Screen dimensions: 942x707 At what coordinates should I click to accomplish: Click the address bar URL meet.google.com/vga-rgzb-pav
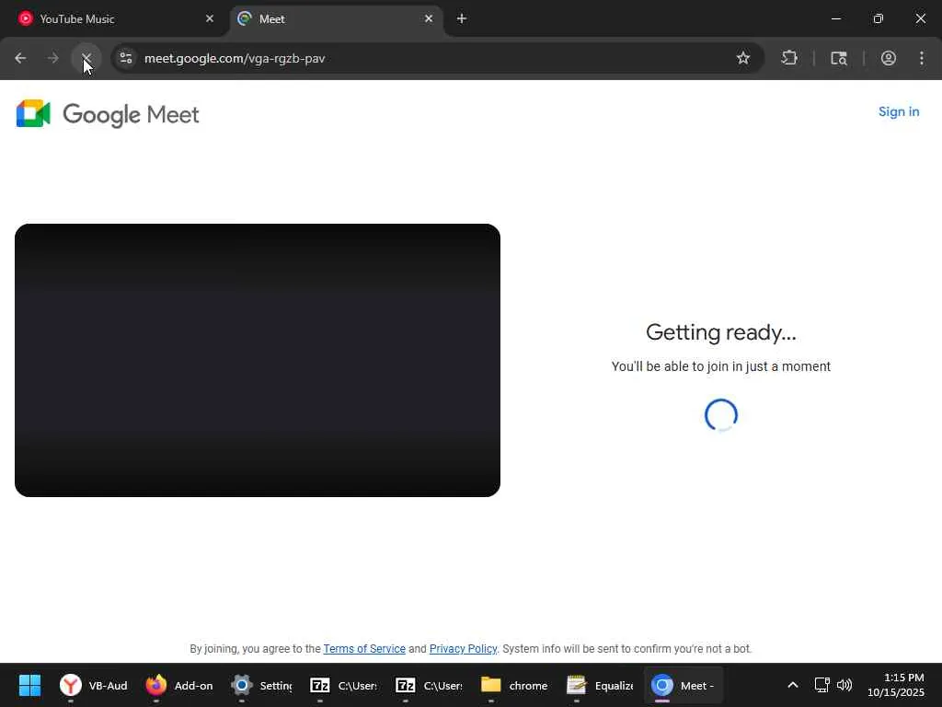[x=235, y=58]
